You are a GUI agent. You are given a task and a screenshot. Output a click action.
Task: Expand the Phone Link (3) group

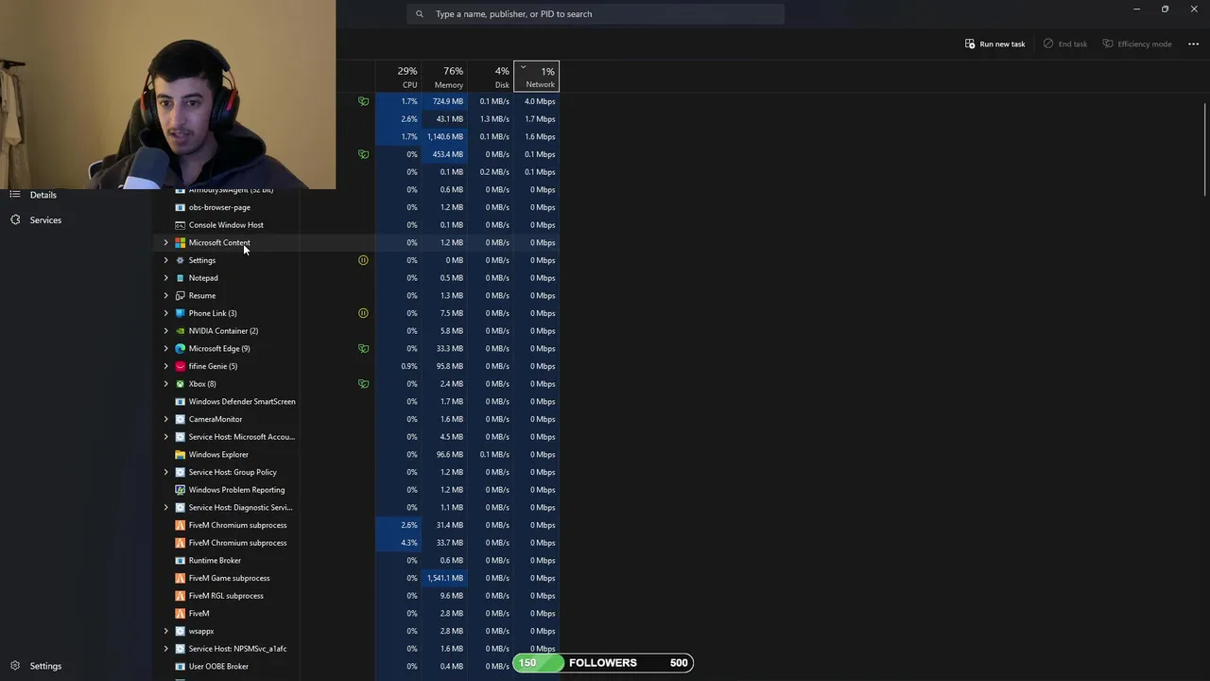pyautogui.click(x=165, y=313)
